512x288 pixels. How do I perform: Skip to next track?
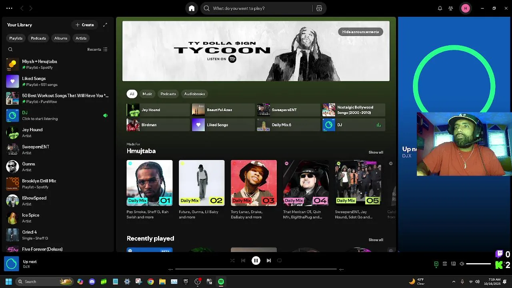tap(269, 261)
